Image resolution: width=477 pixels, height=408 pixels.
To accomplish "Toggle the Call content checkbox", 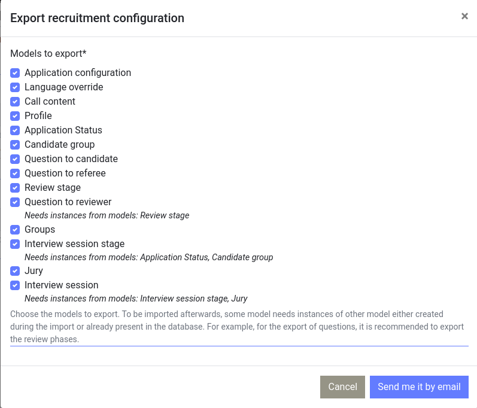I will pyautogui.click(x=15, y=102).
